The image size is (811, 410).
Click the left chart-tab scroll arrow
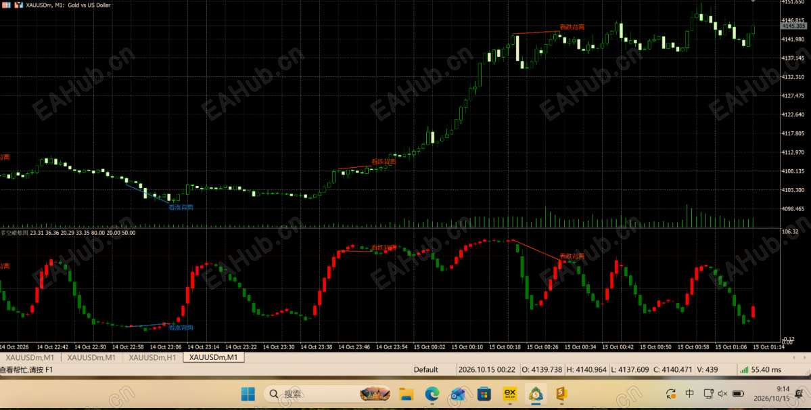click(x=794, y=357)
